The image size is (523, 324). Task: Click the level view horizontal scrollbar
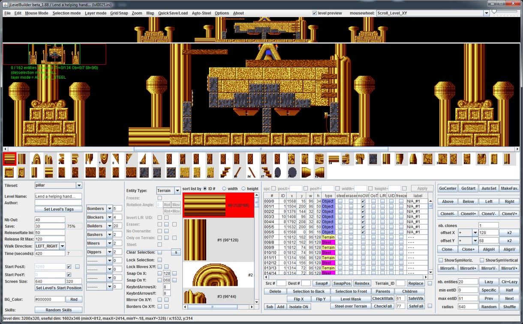tap(261, 149)
